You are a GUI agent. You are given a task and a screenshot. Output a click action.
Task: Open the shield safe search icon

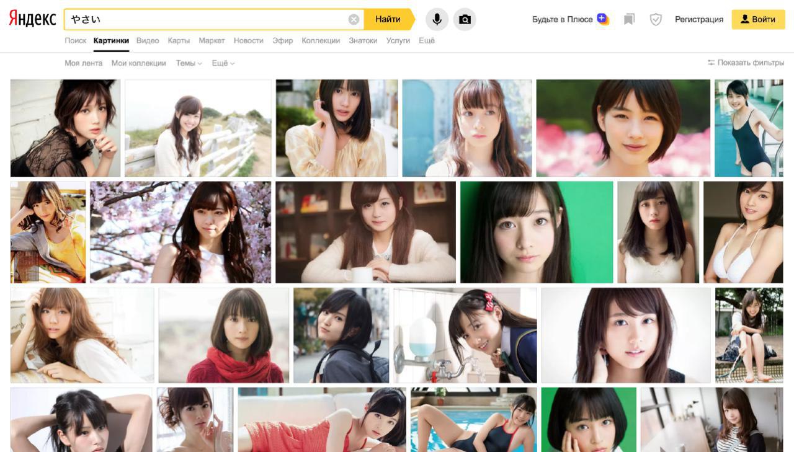pos(656,19)
